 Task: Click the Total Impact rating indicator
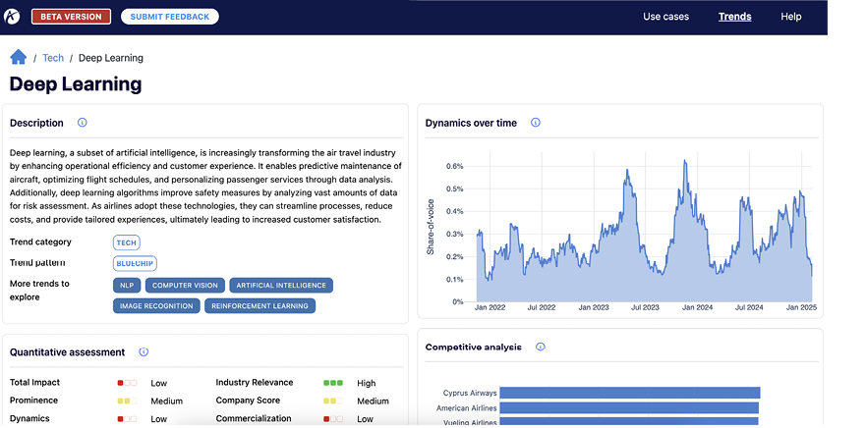pos(127,383)
